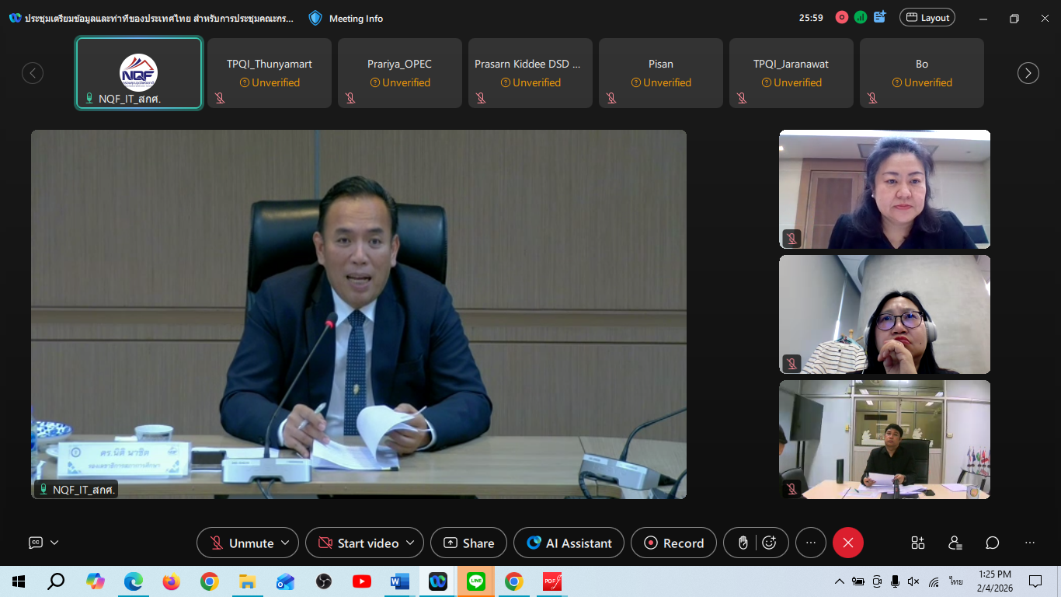Viewport: 1061px width, 597px height.
Task: Click the red recording indicator icon
Action: pyautogui.click(x=841, y=17)
